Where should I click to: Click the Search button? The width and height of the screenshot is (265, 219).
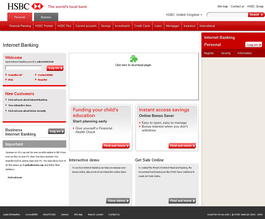click(x=256, y=15)
